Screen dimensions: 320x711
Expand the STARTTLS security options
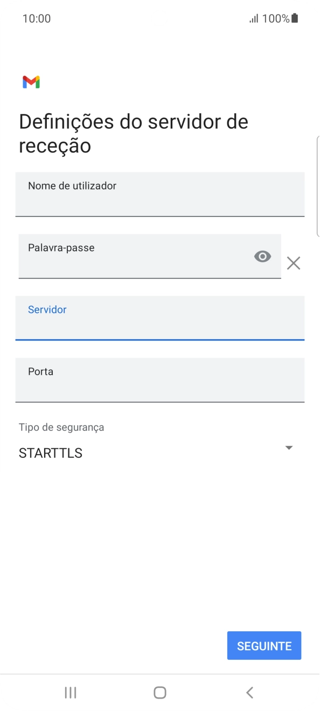pos(289,447)
